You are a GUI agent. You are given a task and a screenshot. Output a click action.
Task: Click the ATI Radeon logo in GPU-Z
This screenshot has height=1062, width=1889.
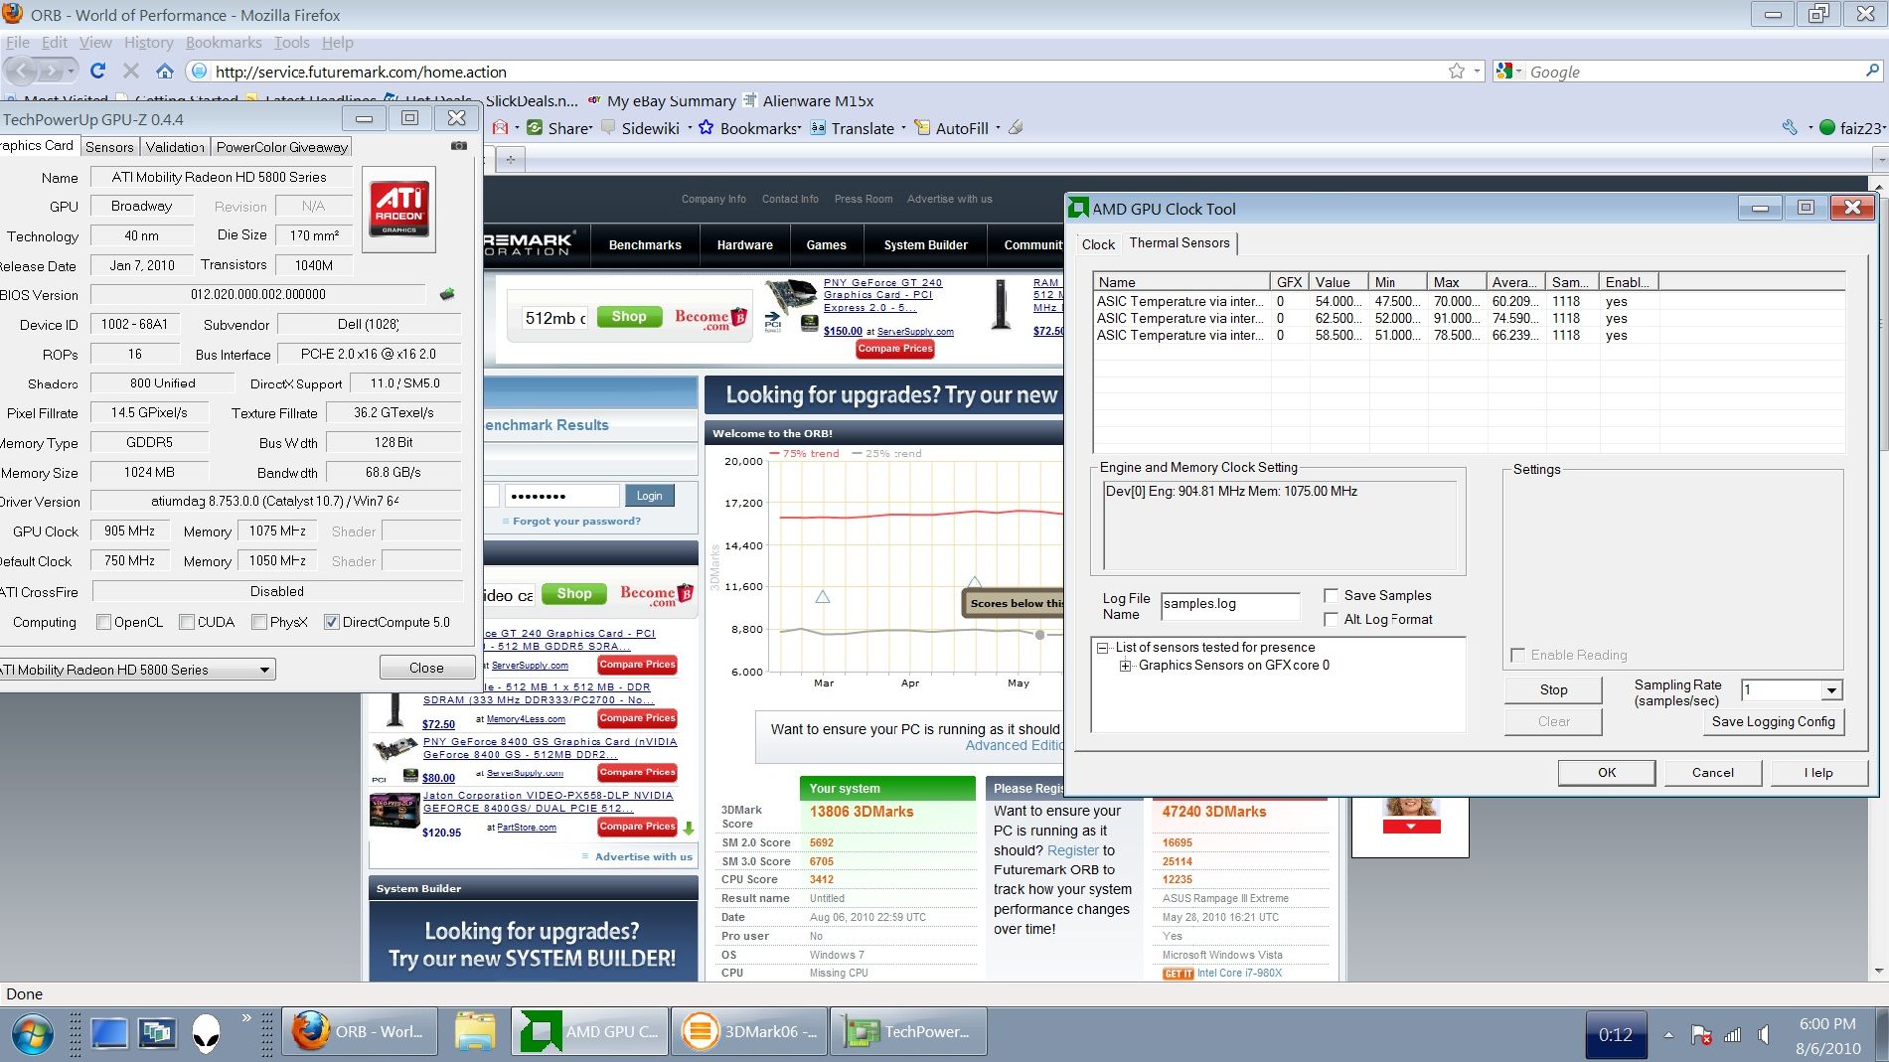click(x=398, y=209)
